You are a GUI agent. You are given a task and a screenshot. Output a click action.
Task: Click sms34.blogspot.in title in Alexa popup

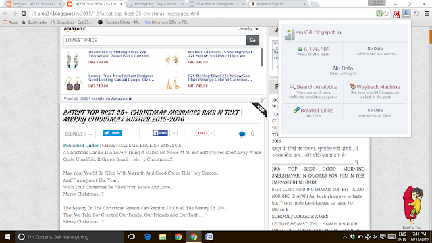[x=319, y=32]
